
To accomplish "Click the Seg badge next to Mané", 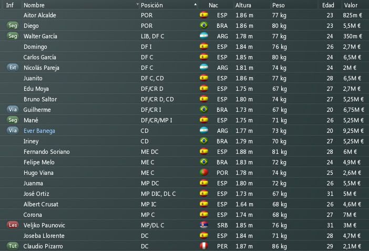I will pos(13,120).
